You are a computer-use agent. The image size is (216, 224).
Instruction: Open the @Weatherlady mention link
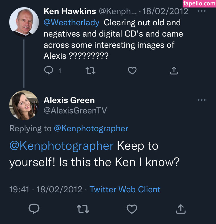tap(71, 22)
